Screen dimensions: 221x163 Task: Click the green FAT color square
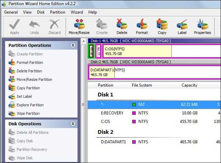pyautogui.click(x=134, y=105)
